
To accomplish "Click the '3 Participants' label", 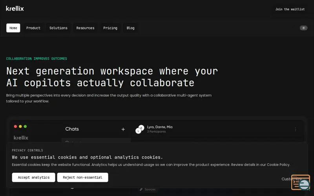I will point(156,132).
